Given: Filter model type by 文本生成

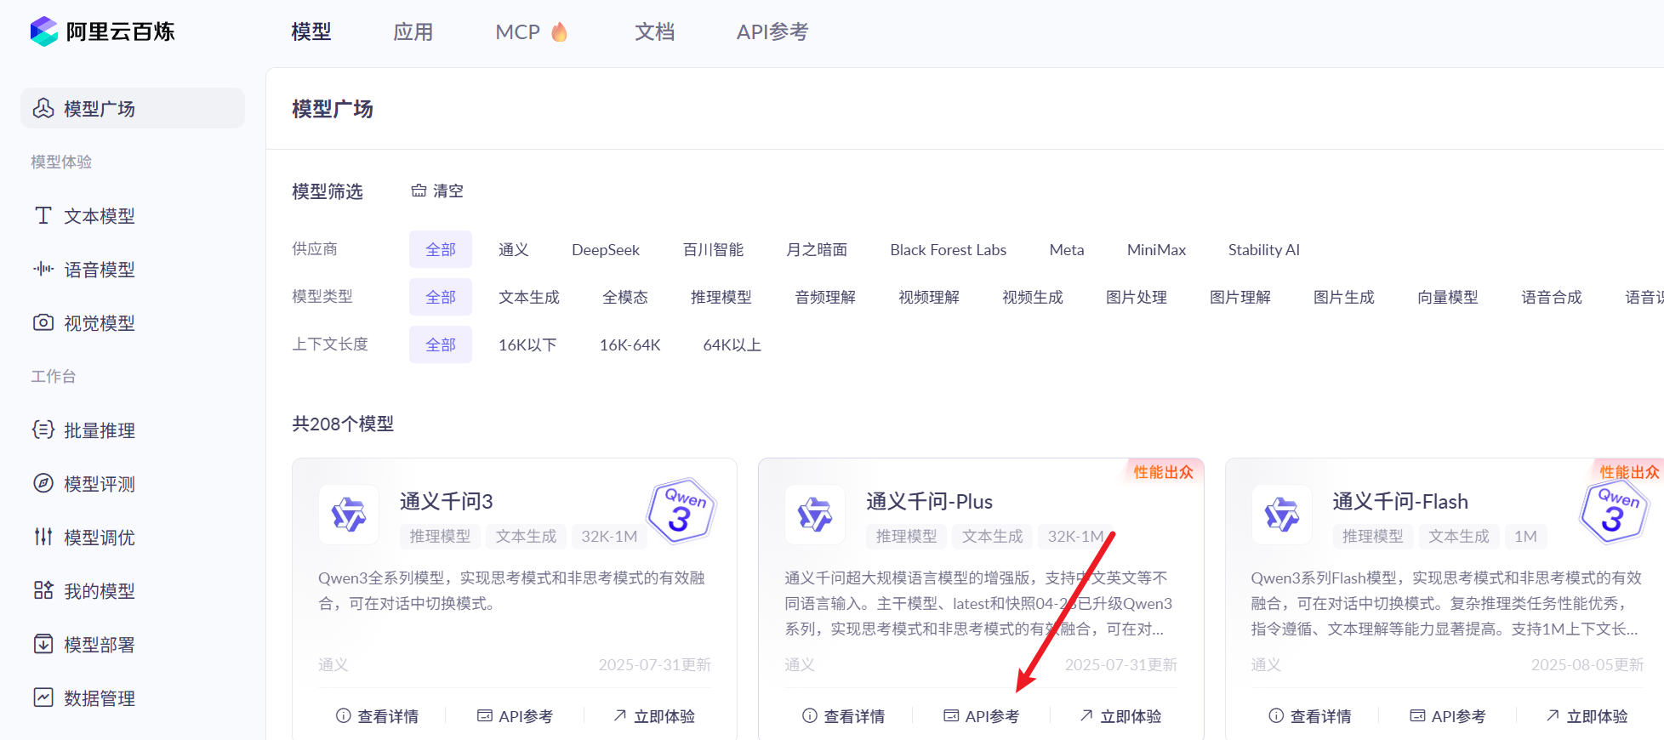Looking at the screenshot, I should tap(529, 297).
